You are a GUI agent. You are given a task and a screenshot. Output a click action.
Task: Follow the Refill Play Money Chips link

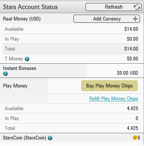(x=114, y=98)
